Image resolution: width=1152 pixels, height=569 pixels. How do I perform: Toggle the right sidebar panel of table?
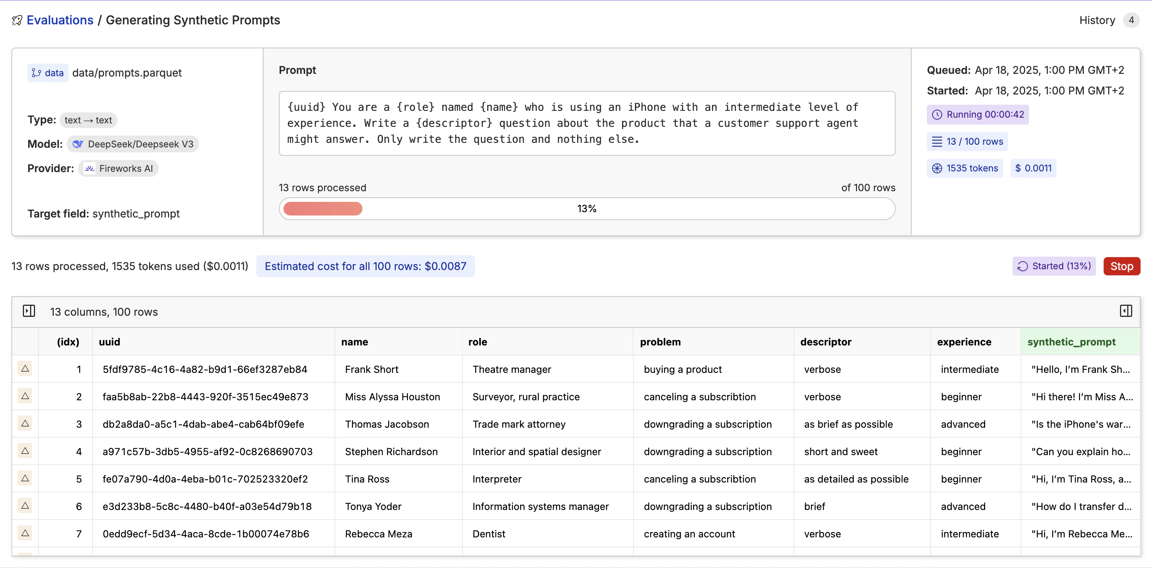1126,311
